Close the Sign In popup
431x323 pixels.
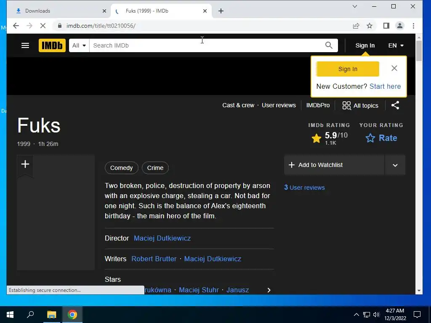(394, 69)
